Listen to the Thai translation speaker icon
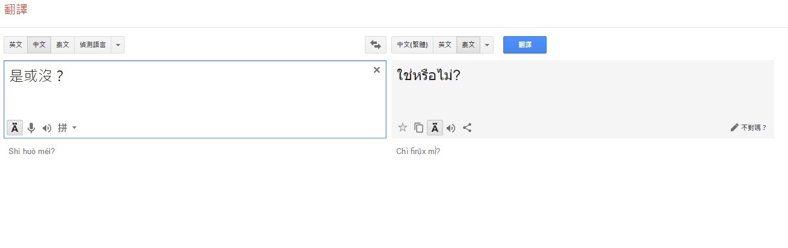The image size is (788, 248). point(451,128)
